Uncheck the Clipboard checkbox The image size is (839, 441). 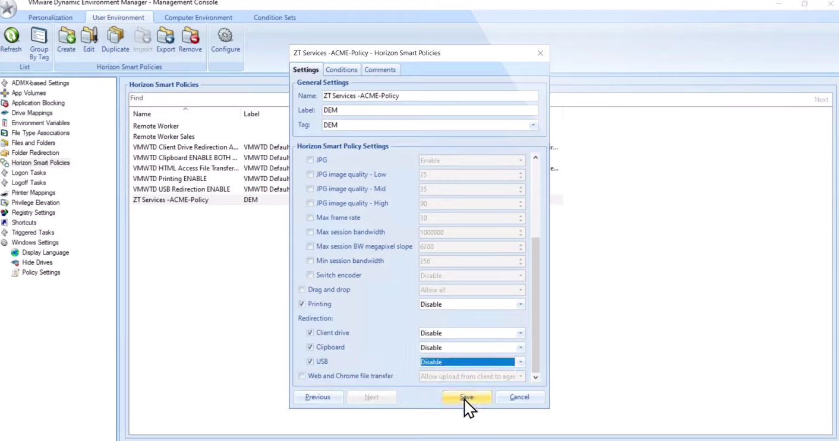click(x=310, y=347)
